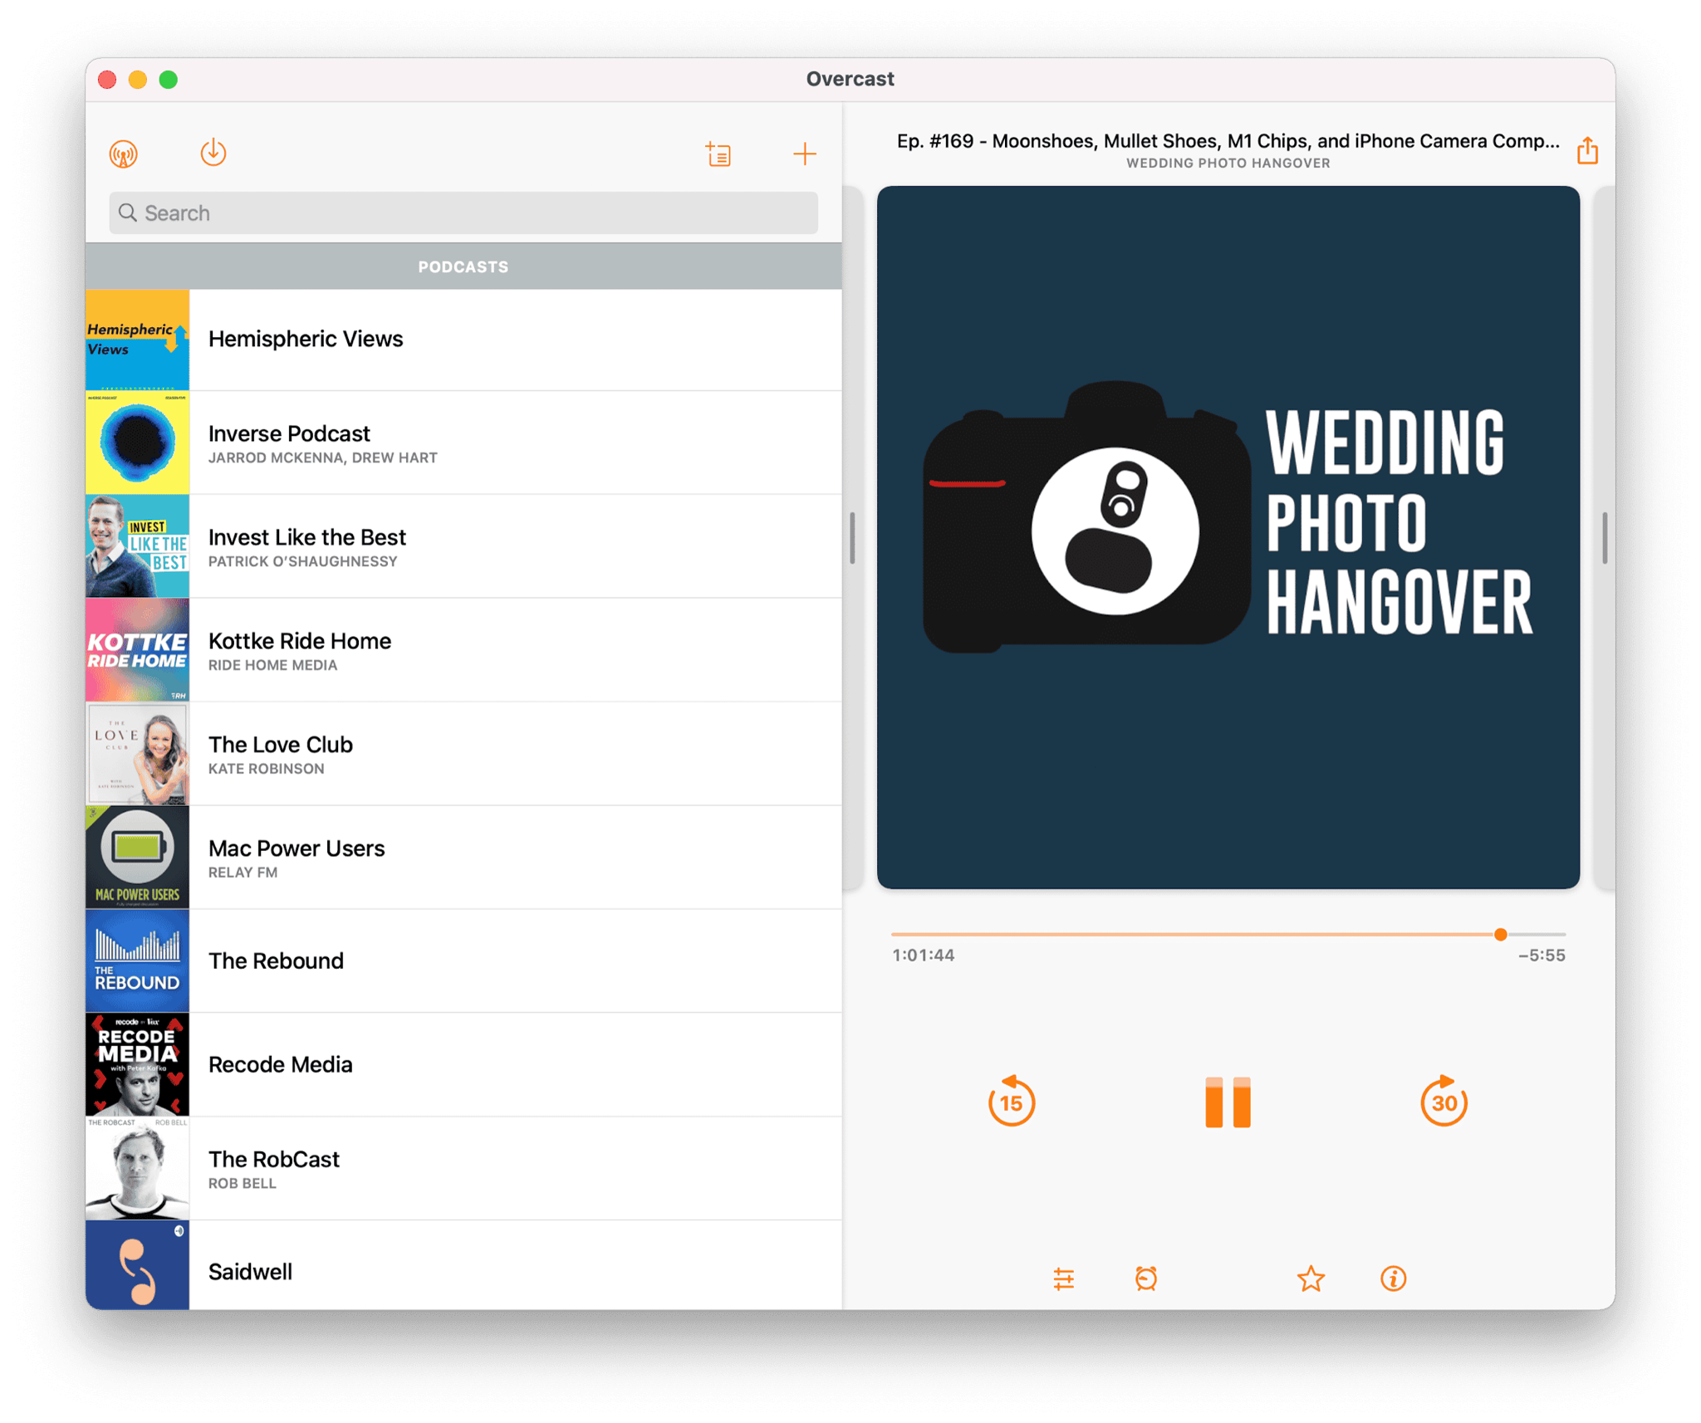Skip forward 30 seconds
Image resolution: width=1701 pixels, height=1423 pixels.
(x=1444, y=1102)
